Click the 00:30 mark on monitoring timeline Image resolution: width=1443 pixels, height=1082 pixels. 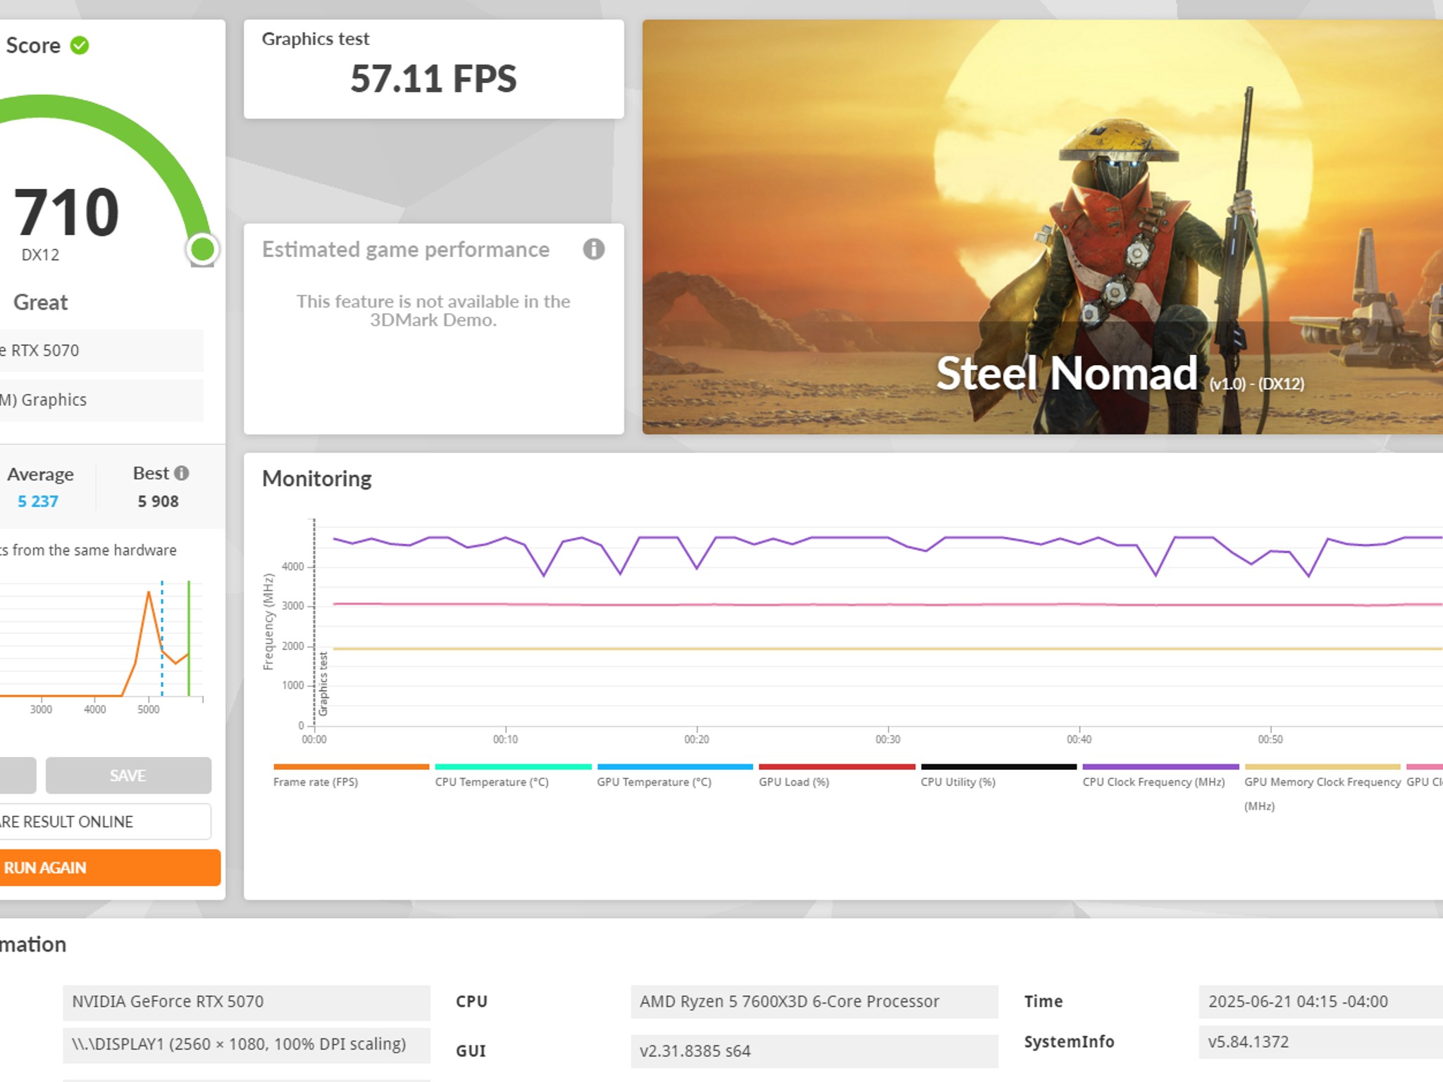[888, 739]
